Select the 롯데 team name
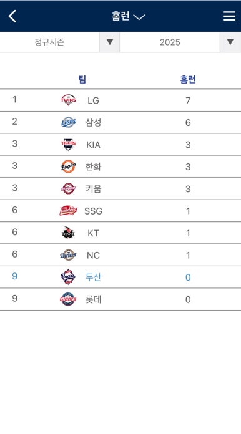Viewport: 241px width, 434px height. [x=94, y=299]
